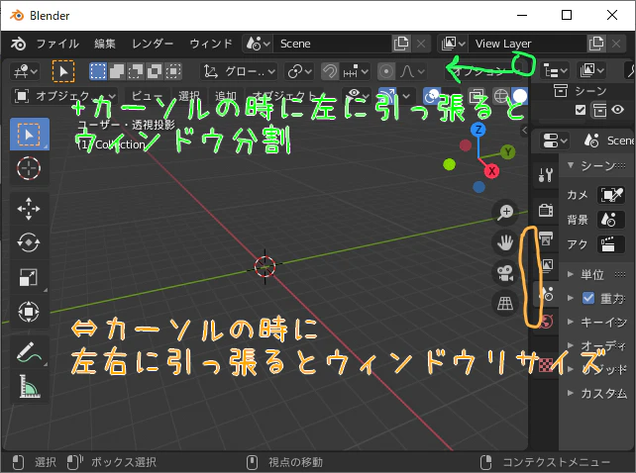
Task: Open the Tool properties tab (wrench icon)
Action: (546, 175)
